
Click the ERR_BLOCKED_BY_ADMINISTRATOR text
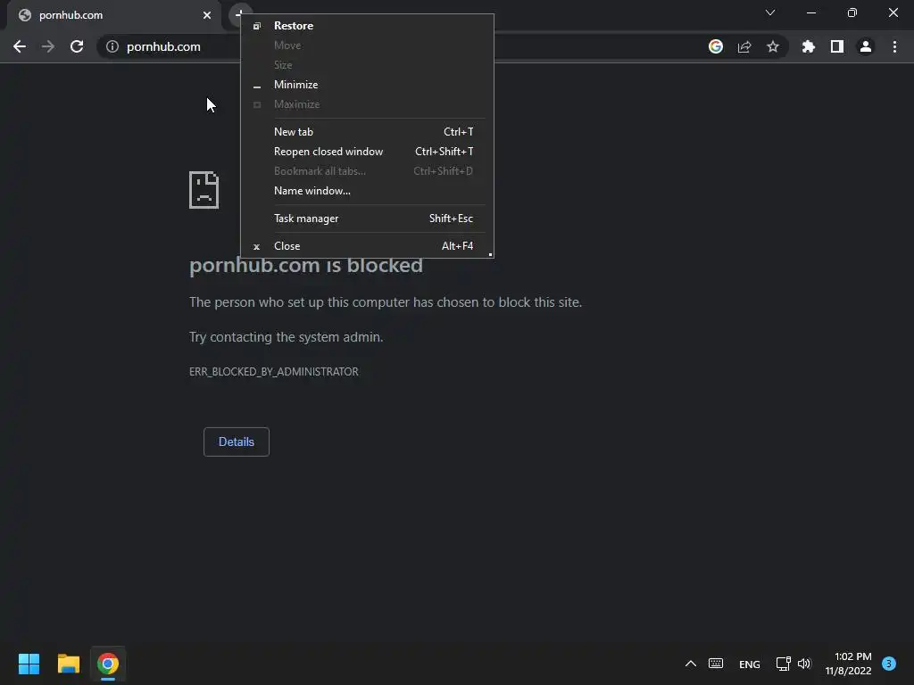pyautogui.click(x=273, y=372)
